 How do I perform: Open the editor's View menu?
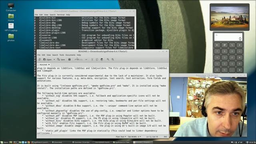click(49, 55)
